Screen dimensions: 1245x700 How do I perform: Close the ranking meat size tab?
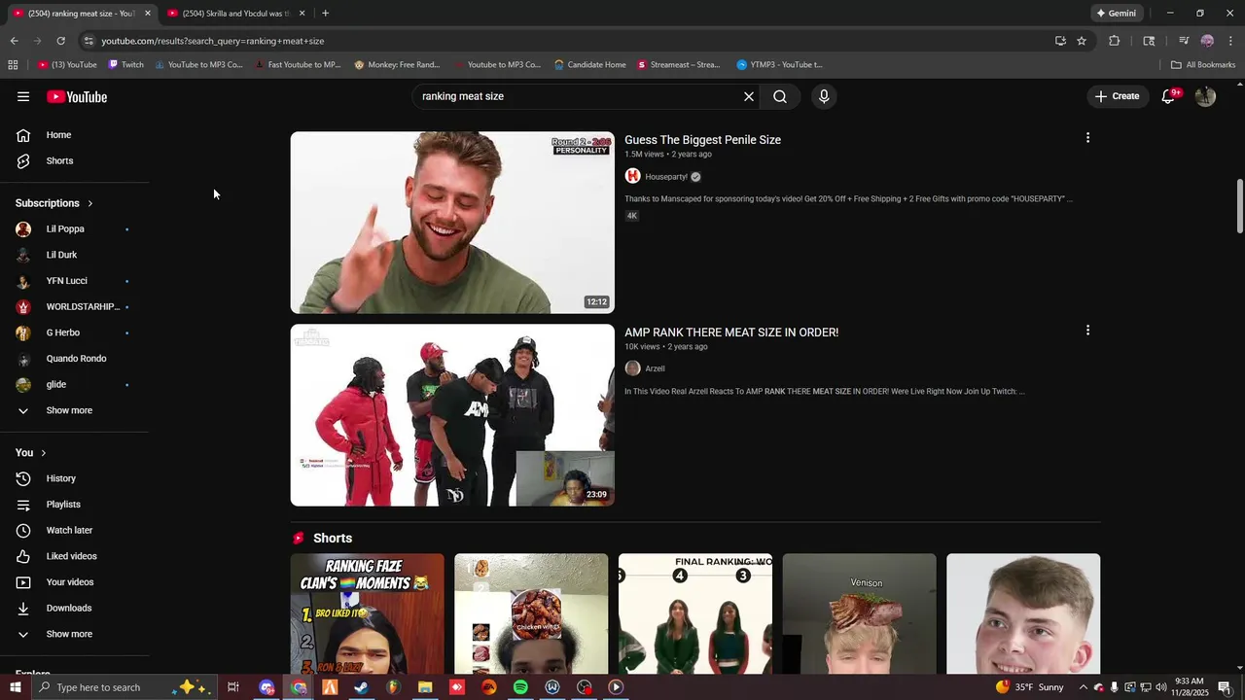click(148, 14)
